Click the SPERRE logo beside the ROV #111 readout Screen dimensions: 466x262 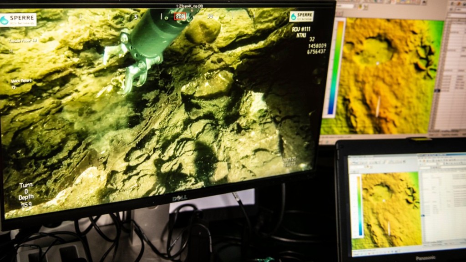click(x=301, y=16)
